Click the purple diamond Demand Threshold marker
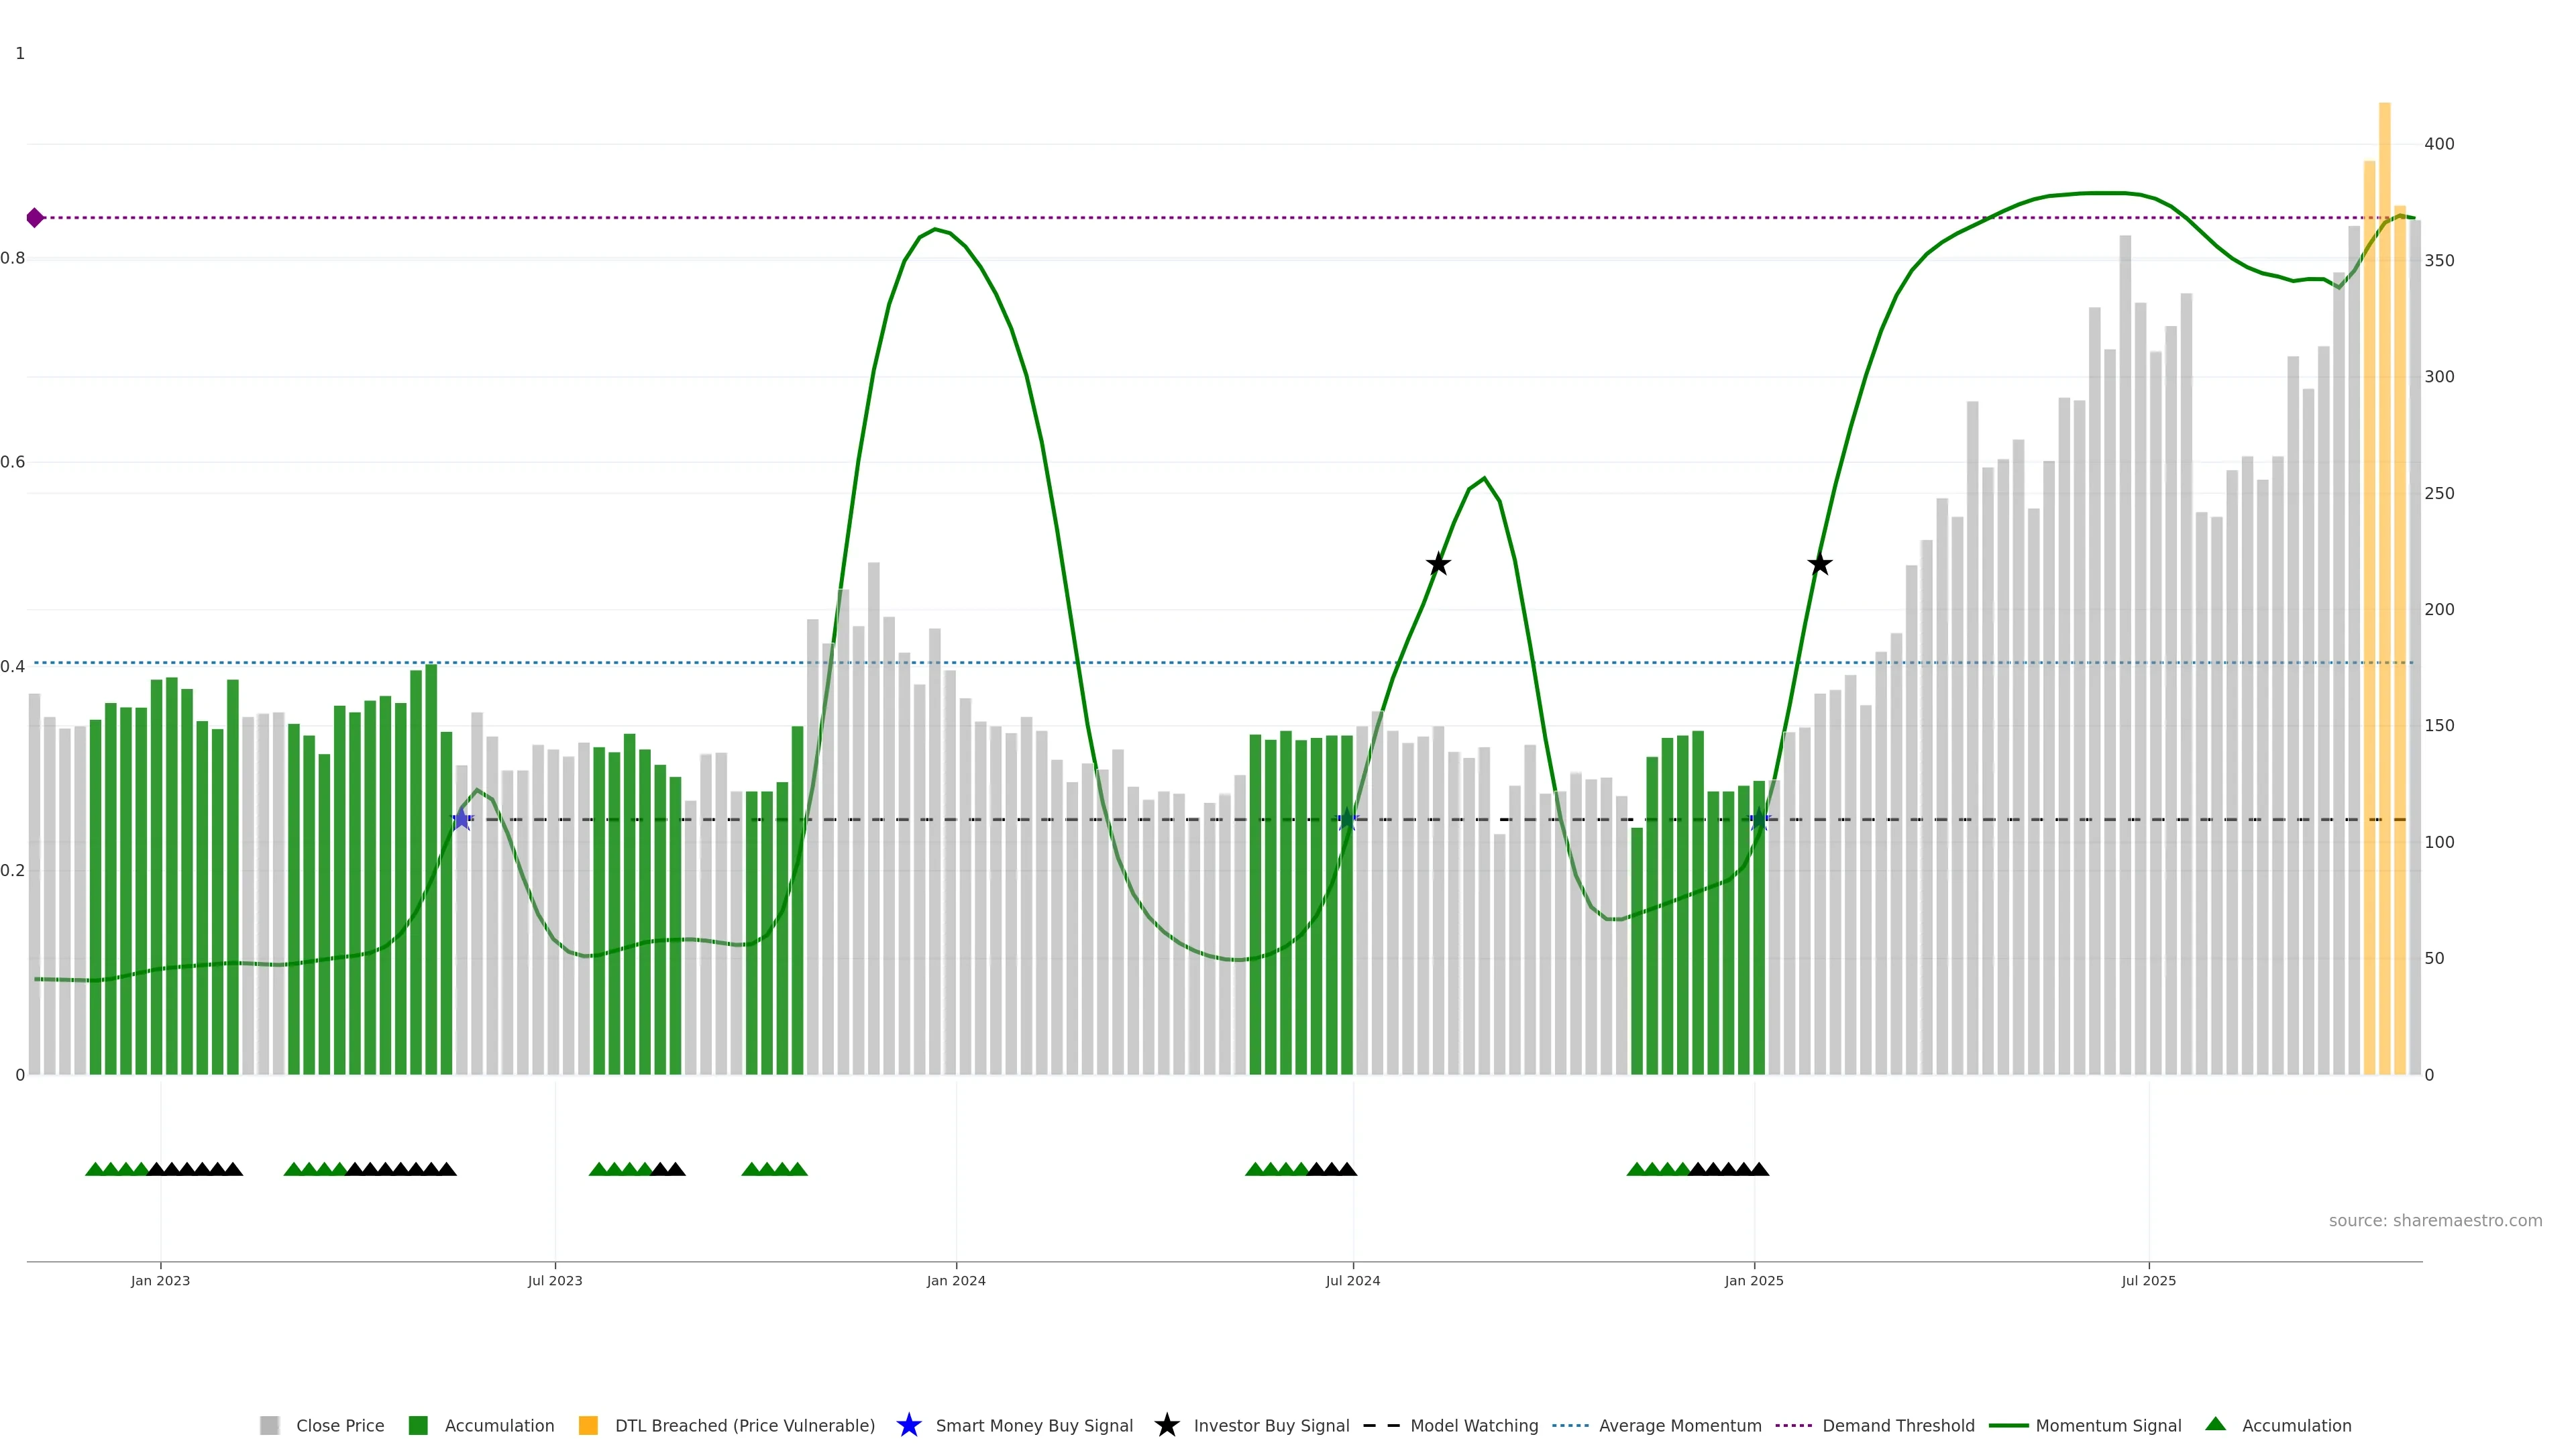2576x1449 pixels. tap(35, 218)
